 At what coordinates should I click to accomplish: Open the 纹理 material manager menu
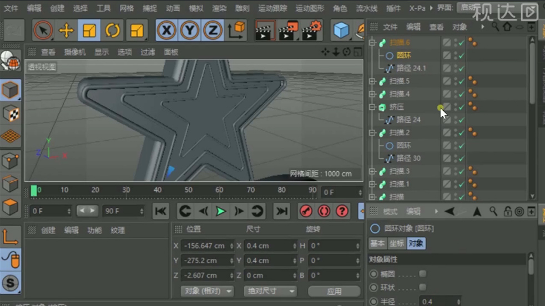[x=118, y=230]
